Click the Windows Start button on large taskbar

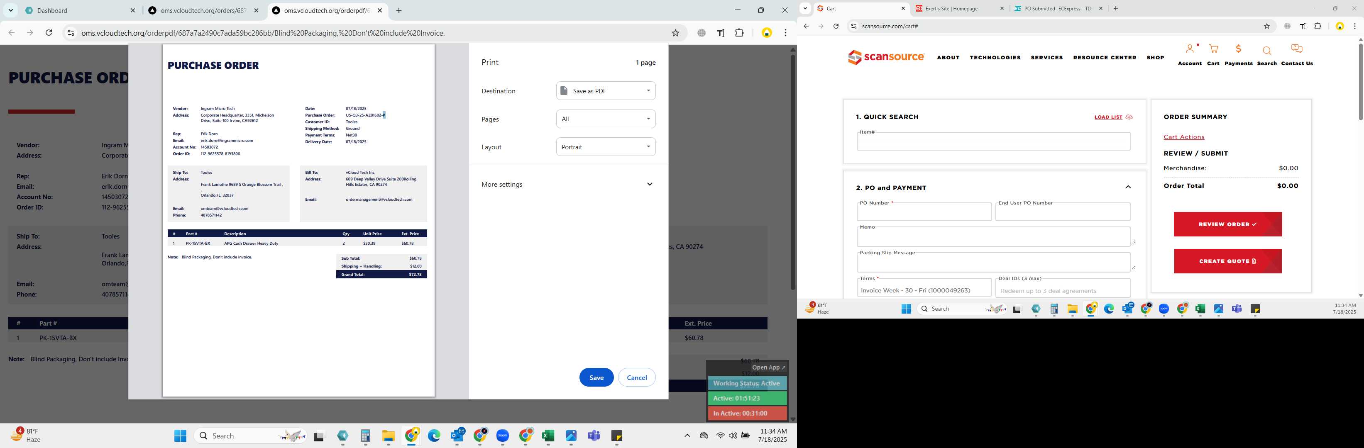(180, 436)
